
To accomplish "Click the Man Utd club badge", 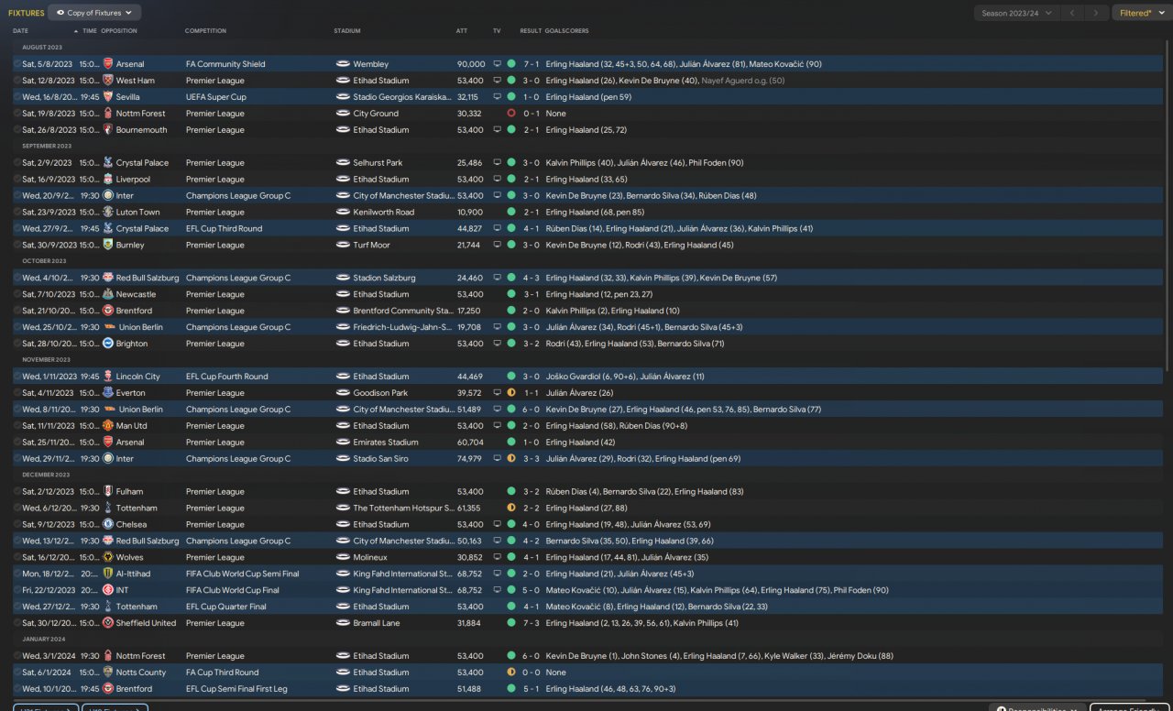I will click(108, 426).
